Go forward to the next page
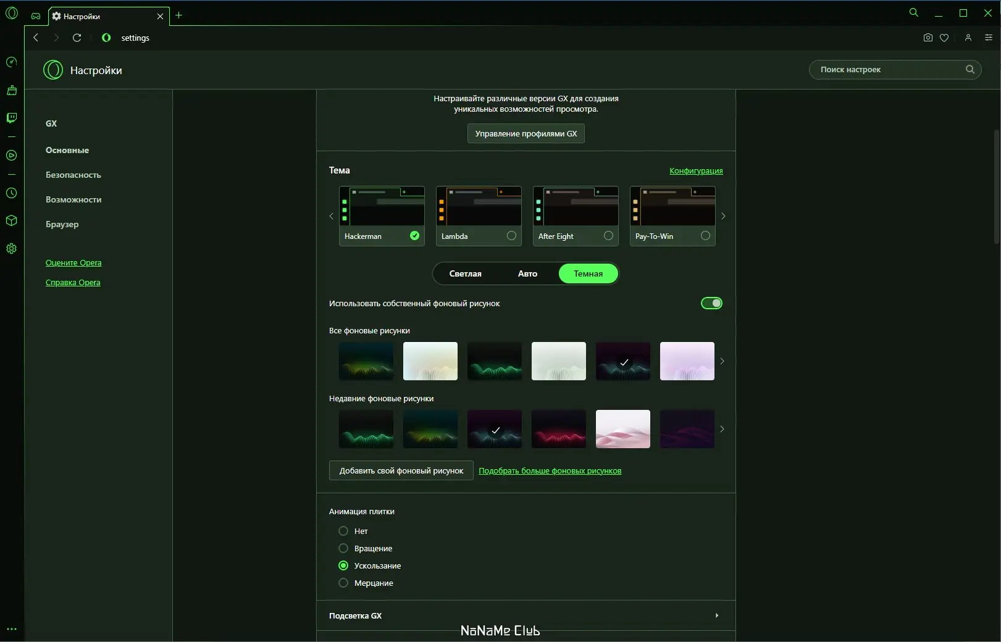1001x642 pixels. pos(56,38)
